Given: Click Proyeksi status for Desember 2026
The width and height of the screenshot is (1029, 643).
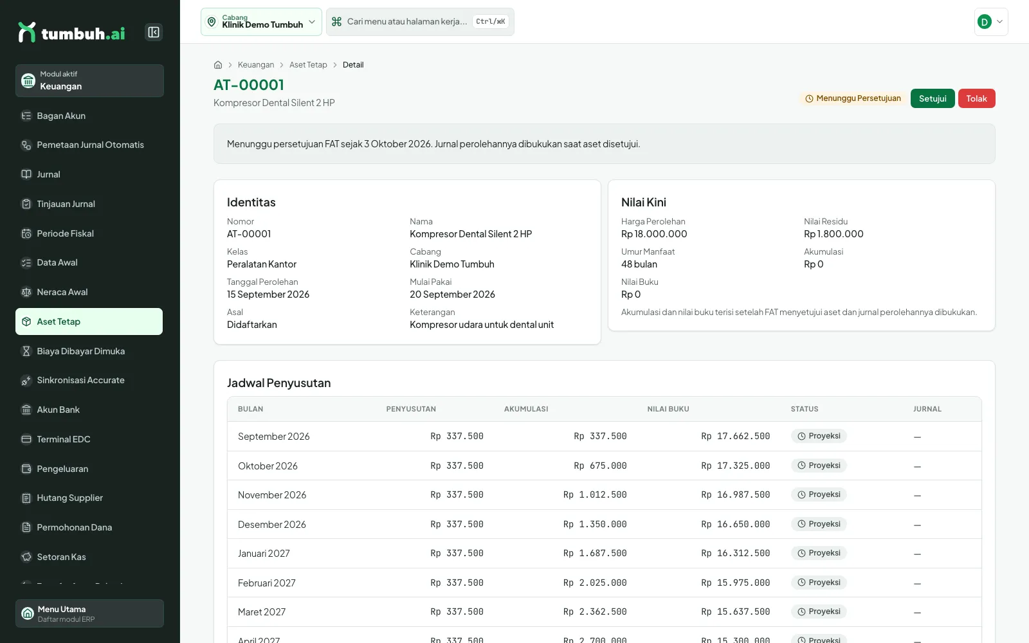Looking at the screenshot, I should point(819,524).
